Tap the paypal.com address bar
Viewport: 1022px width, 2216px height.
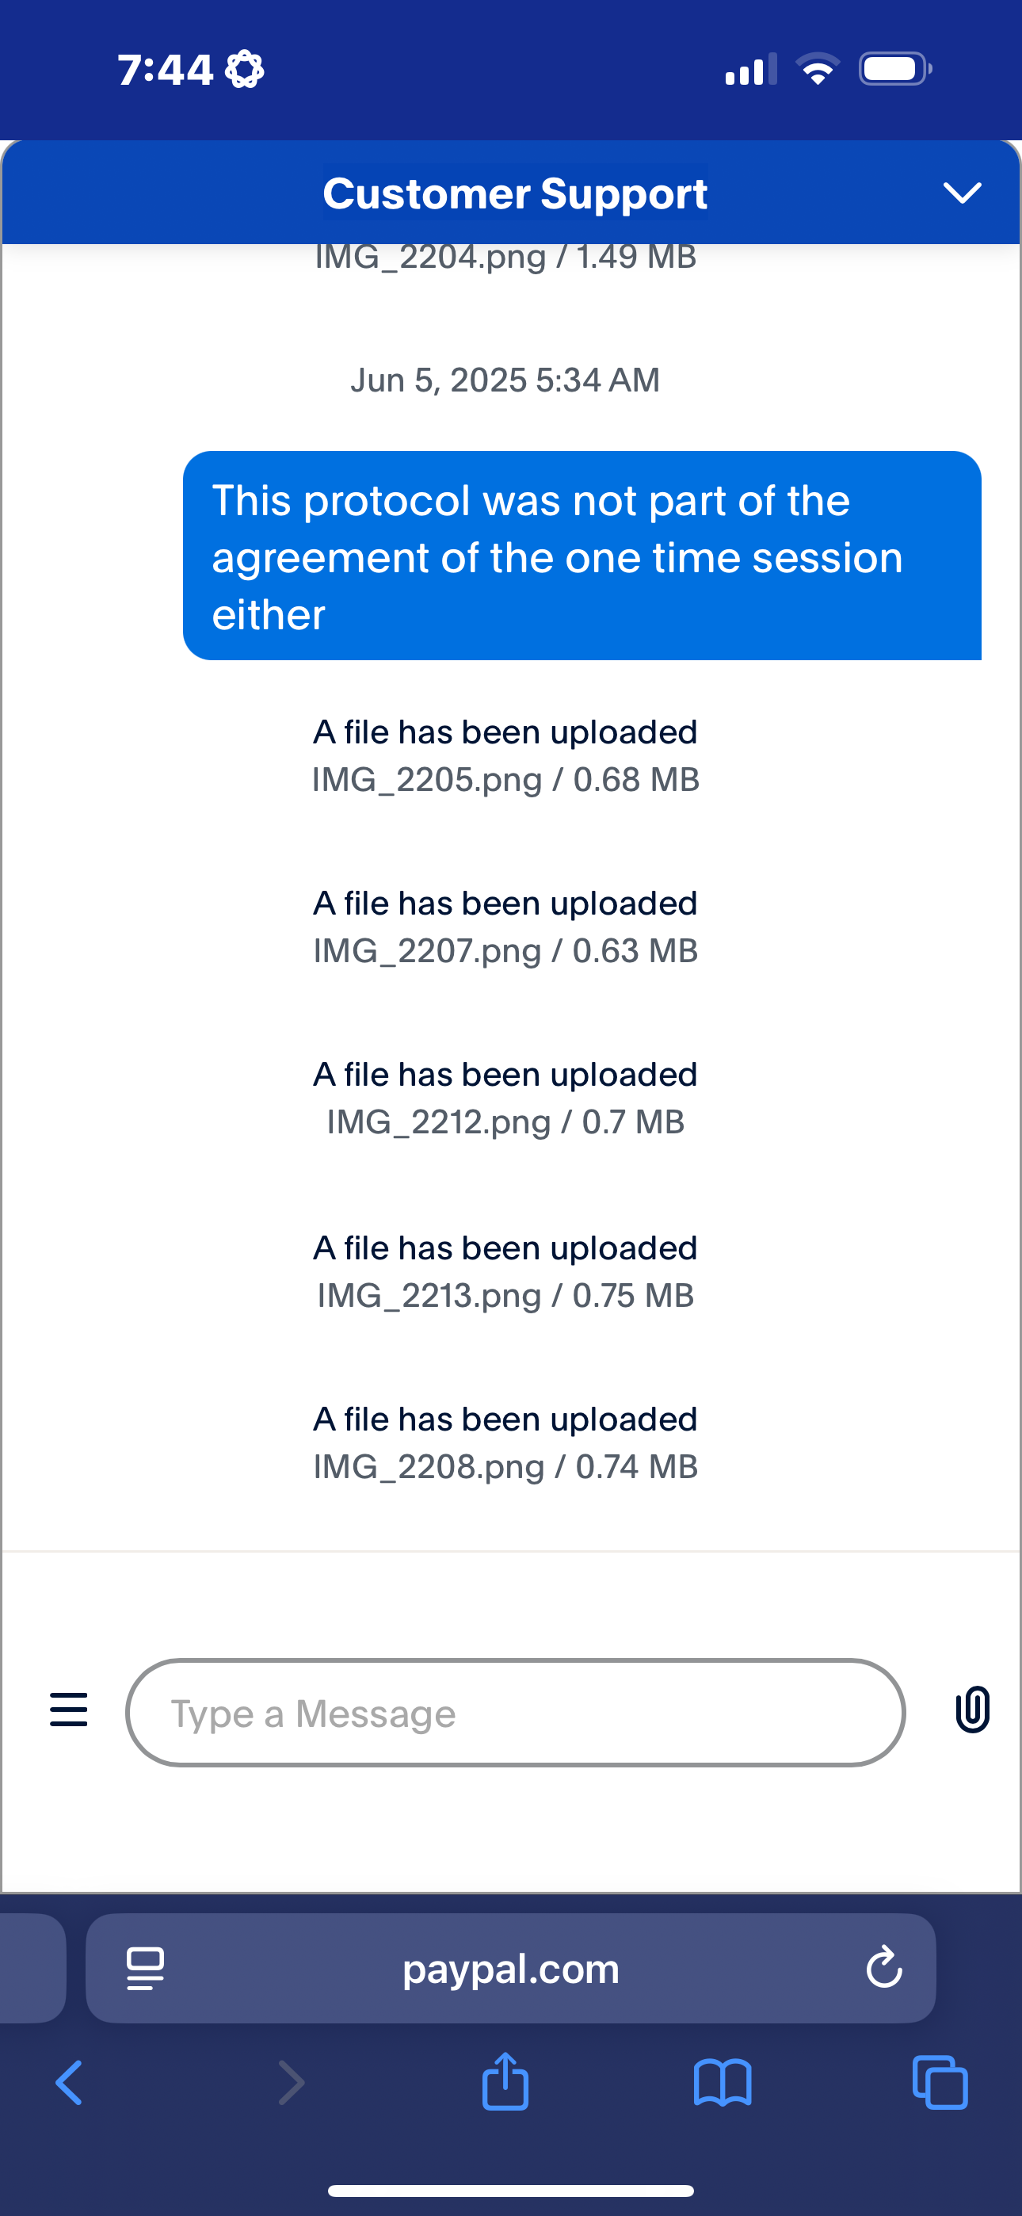point(511,1968)
